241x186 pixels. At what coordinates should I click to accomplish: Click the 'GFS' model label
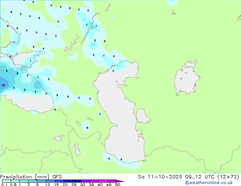point(57,177)
